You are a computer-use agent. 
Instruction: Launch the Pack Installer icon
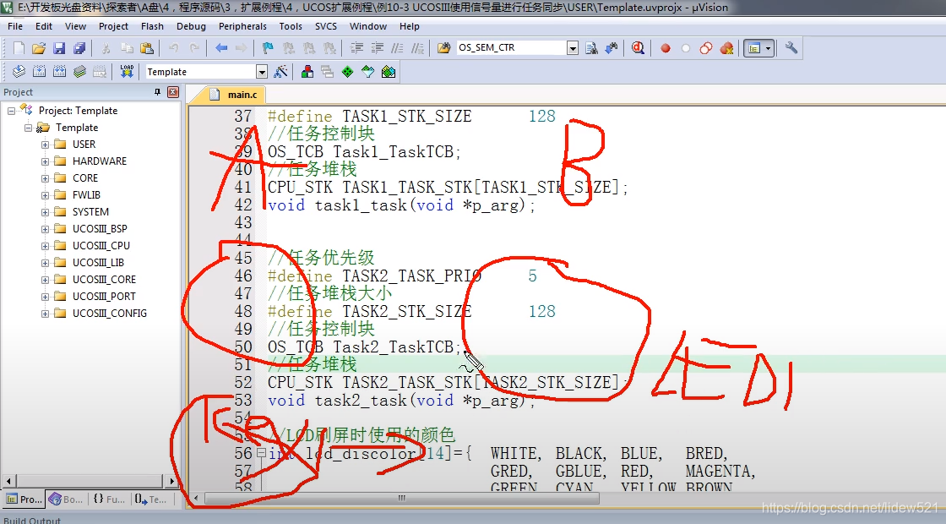click(389, 72)
